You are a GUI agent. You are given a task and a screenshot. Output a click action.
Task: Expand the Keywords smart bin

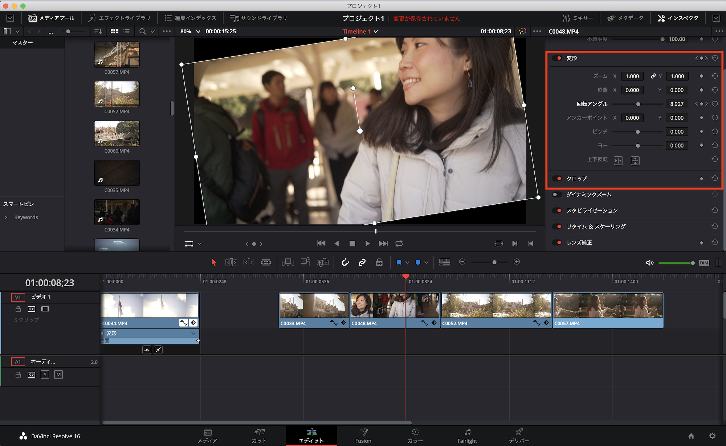[6, 217]
